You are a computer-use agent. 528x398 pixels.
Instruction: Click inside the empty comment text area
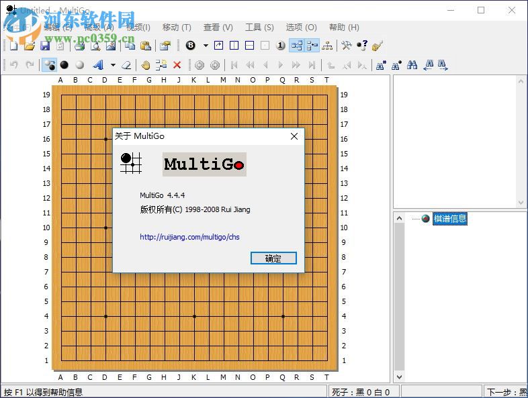click(455, 142)
